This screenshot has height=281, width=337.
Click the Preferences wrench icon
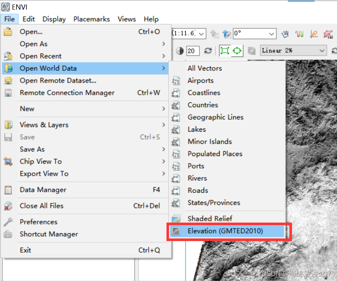[x=8, y=222]
